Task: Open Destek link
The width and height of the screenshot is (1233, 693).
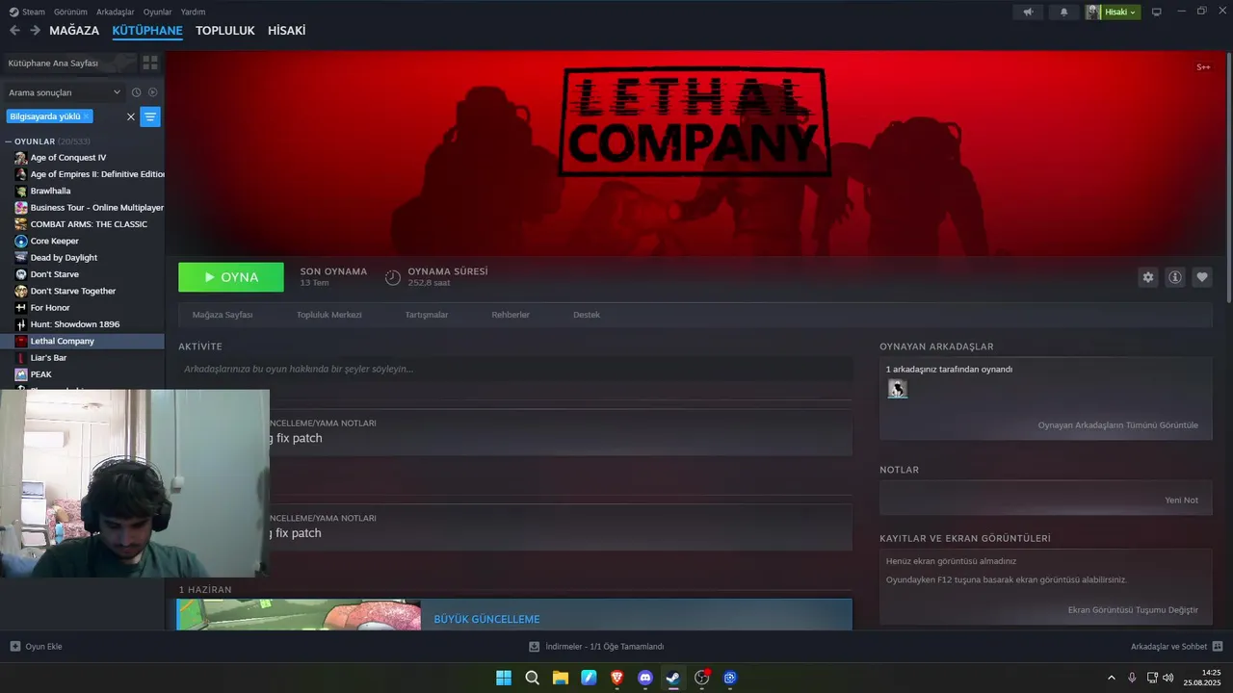Action: pyautogui.click(x=587, y=315)
